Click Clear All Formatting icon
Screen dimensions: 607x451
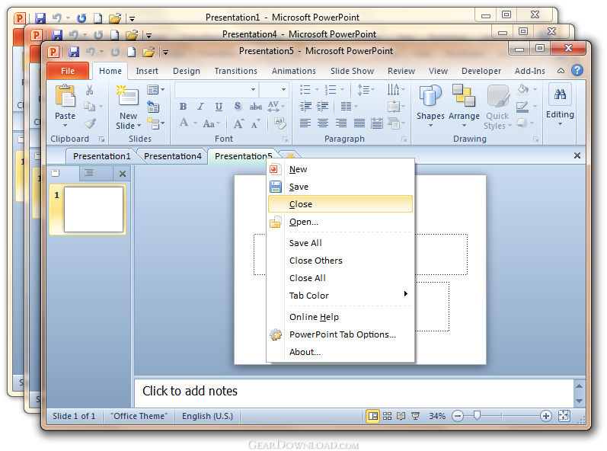coord(280,123)
